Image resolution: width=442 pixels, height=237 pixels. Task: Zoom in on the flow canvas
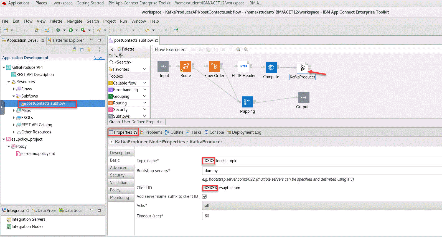click(x=238, y=49)
